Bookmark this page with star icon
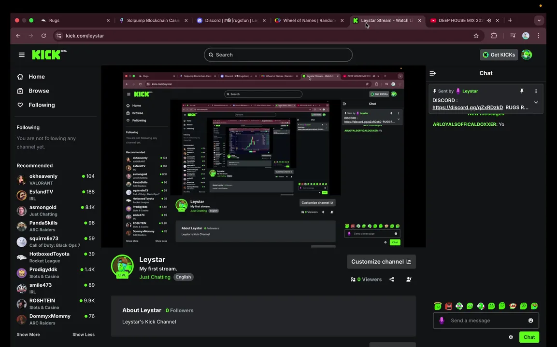 [x=476, y=36]
